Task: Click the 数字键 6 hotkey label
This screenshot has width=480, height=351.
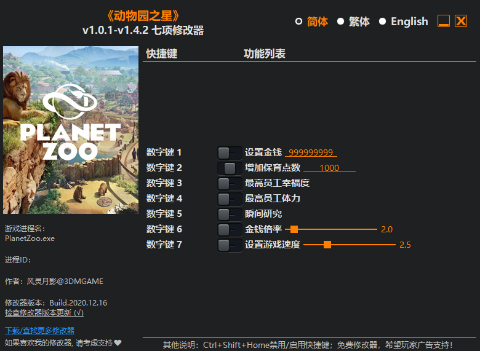Action: coord(164,229)
